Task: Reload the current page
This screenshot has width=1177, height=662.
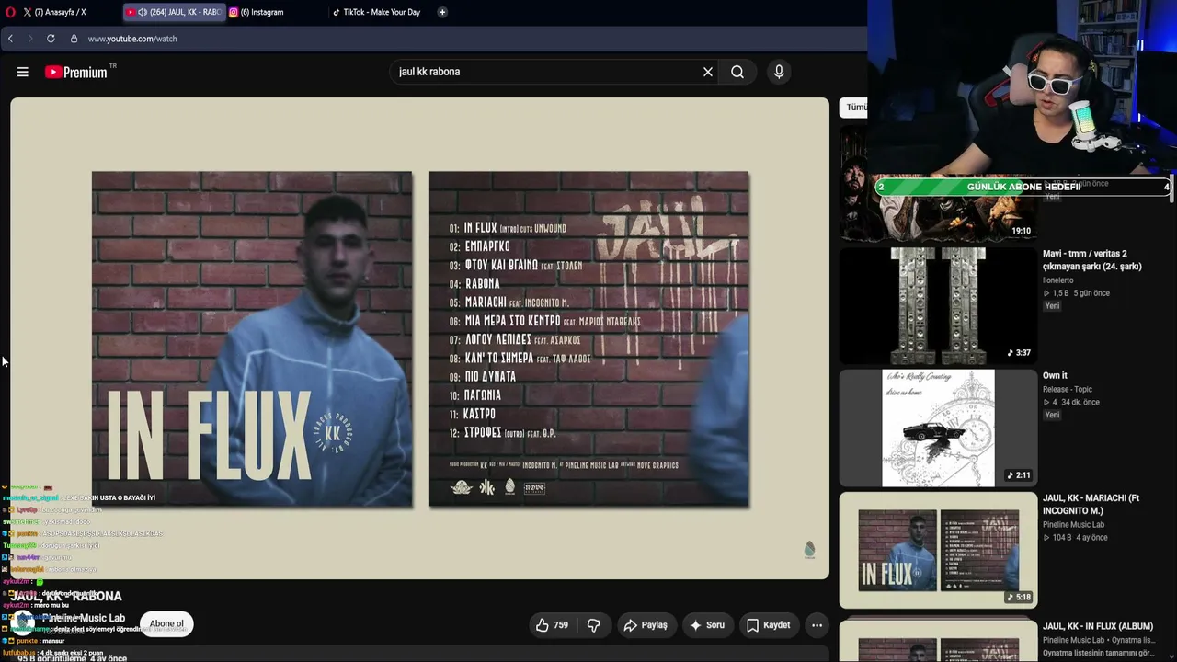Action: click(51, 39)
